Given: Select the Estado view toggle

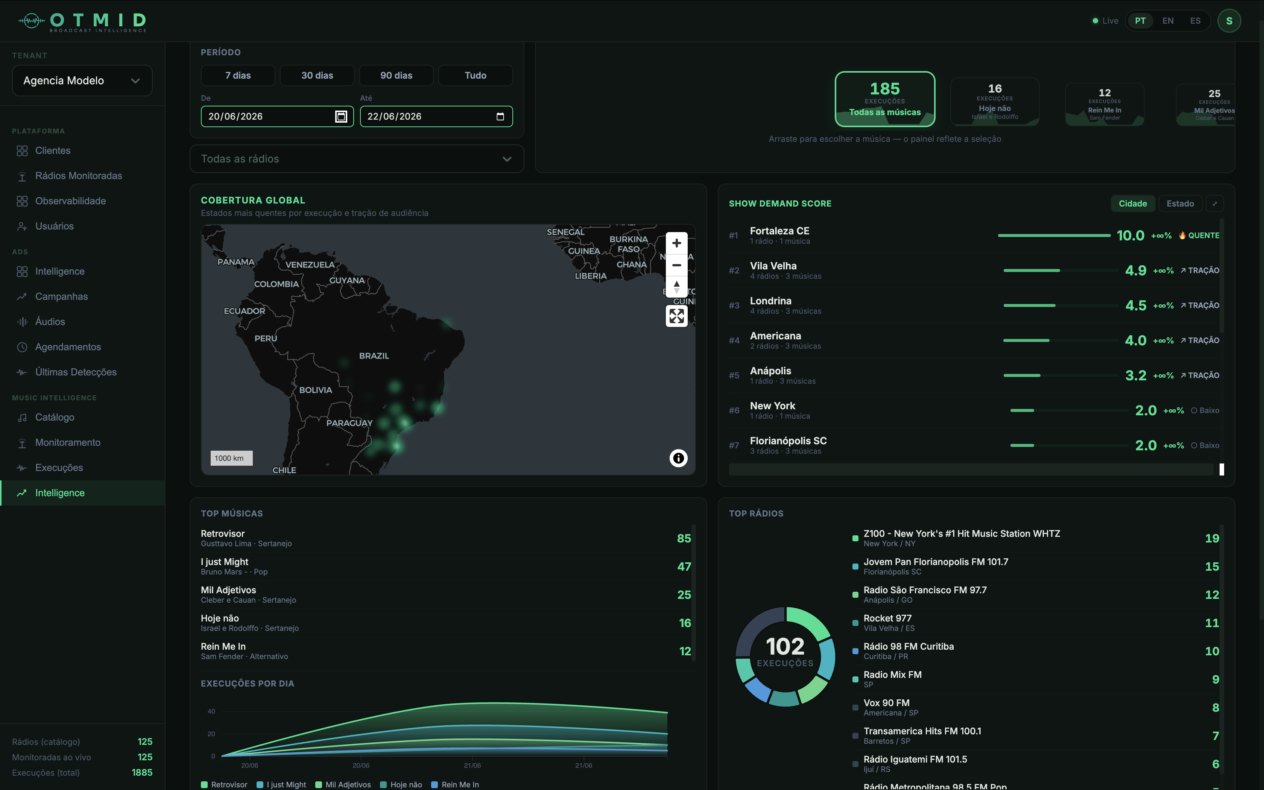Looking at the screenshot, I should click(1180, 204).
